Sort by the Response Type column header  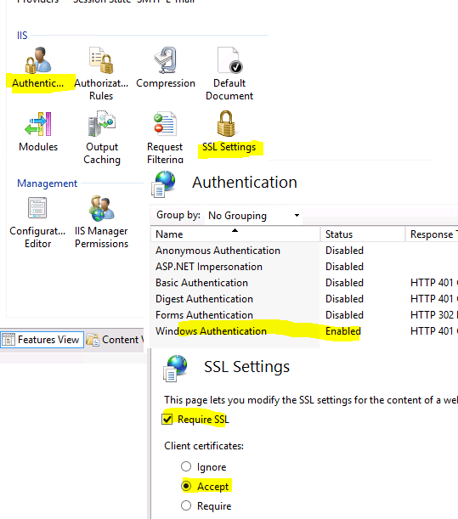click(x=432, y=234)
